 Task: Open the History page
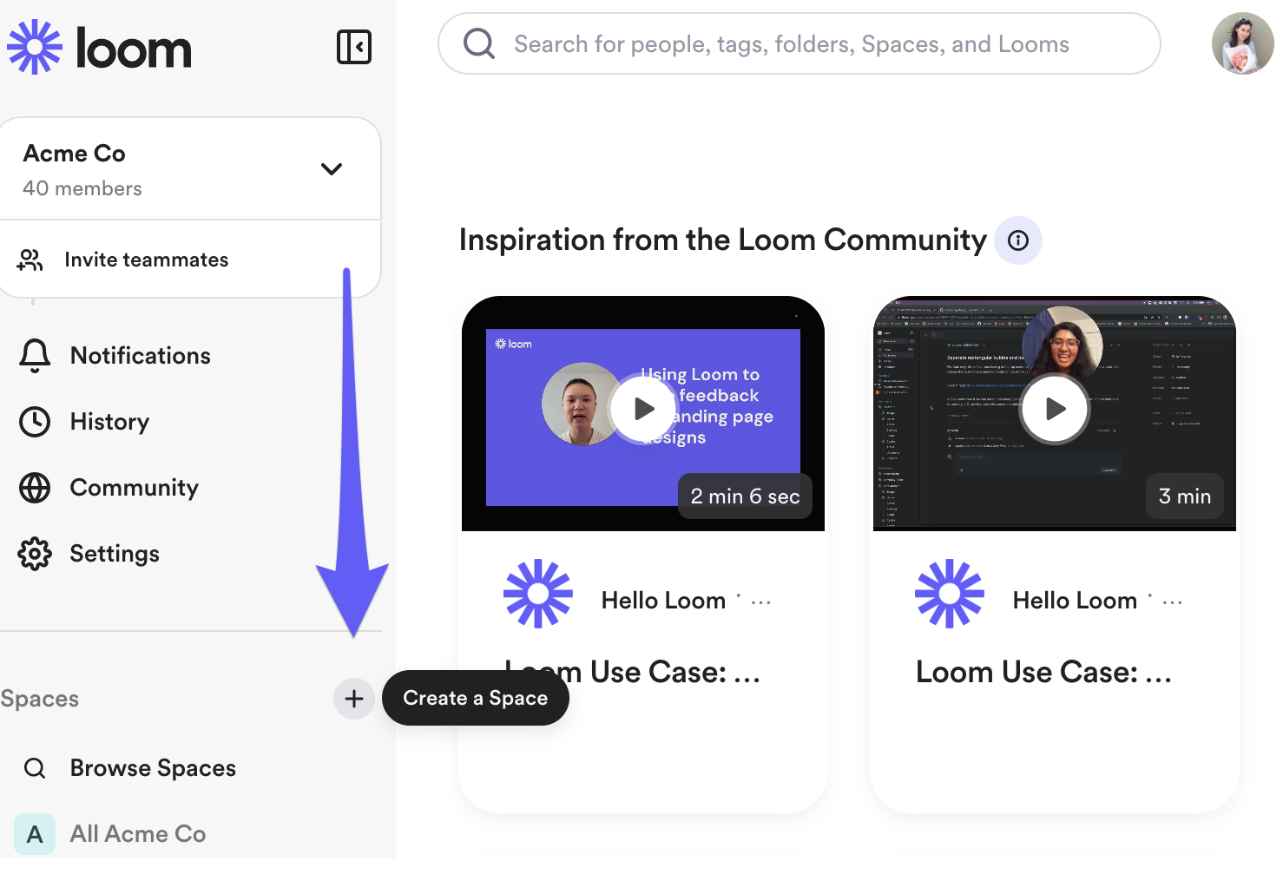point(109,422)
